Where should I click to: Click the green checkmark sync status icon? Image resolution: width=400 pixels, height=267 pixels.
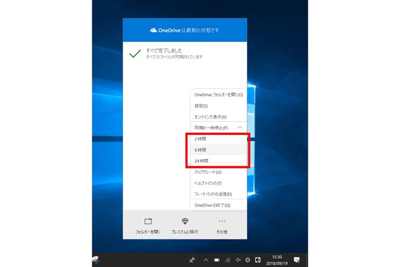pos(135,54)
